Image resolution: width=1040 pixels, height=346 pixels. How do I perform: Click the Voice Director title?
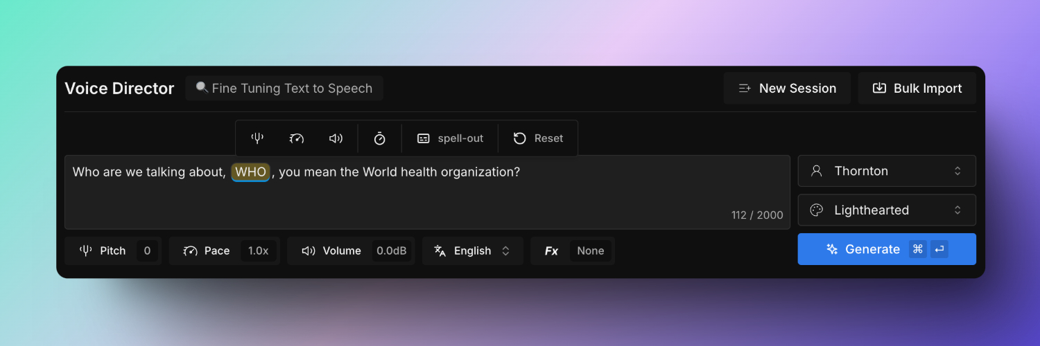click(x=119, y=88)
